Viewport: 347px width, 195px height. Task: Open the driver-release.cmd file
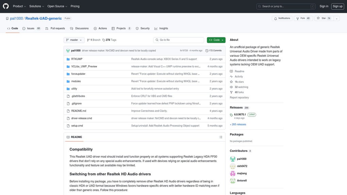[82, 118]
